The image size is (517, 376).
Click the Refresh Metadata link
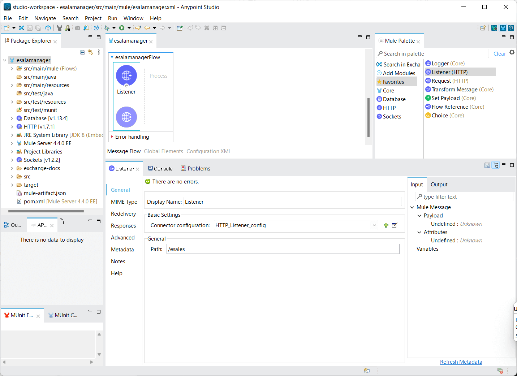pyautogui.click(x=461, y=362)
